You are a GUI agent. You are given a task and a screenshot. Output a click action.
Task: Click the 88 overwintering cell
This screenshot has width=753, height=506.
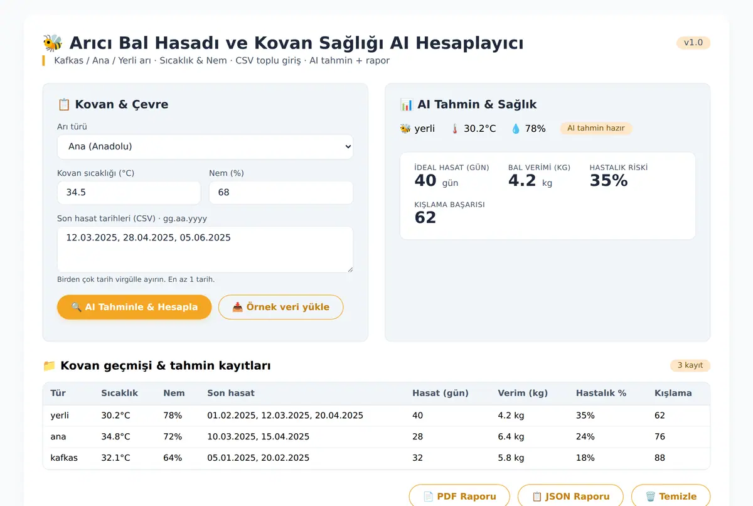660,458
